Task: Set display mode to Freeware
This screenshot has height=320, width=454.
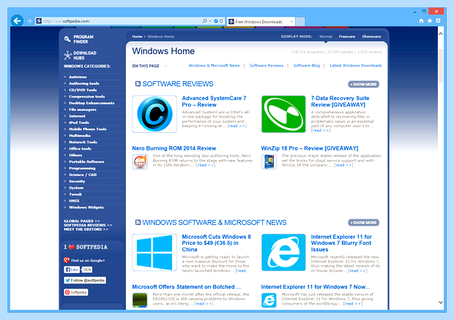Action: point(347,37)
